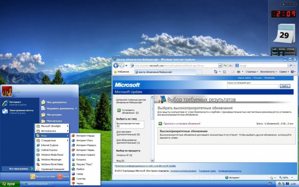Click in the Microsoft.com search field
This screenshot has height=187, width=299.
(253, 86)
